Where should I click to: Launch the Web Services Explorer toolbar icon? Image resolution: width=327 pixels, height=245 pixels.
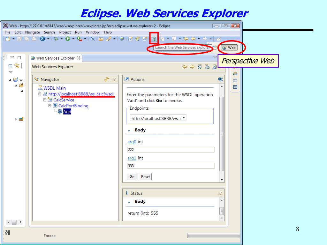tap(154, 39)
